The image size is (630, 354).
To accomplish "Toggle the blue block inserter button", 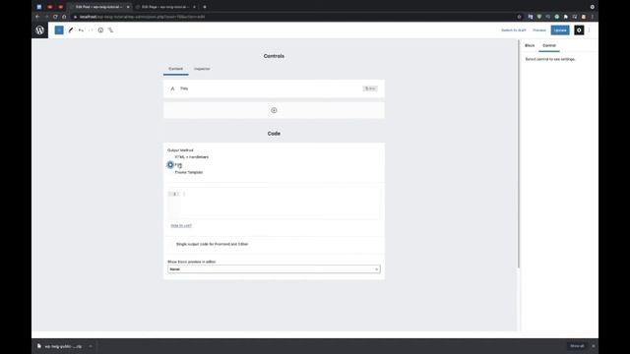I will (59, 30).
